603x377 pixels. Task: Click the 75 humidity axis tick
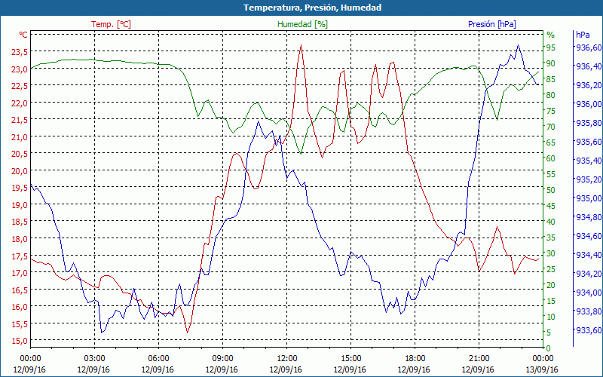[551, 111]
